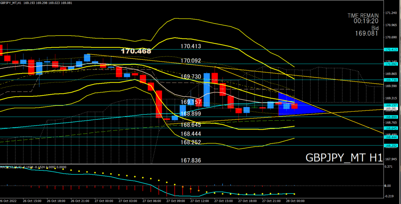Viewport: 401px width, 204px height.
Task: Click the current-price 169.081 tag on the price axis
Action: tap(391, 109)
